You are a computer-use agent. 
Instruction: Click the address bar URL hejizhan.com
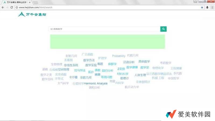[x=36, y=8]
